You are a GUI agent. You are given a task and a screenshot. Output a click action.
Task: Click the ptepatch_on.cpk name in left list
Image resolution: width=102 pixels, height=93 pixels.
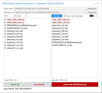coord(15,39)
